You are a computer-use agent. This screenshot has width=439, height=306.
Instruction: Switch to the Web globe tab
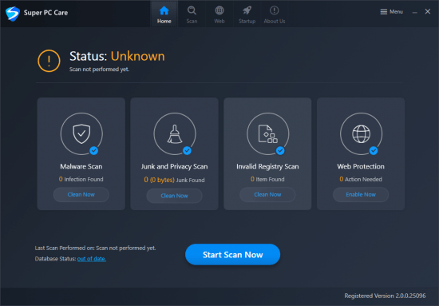219,14
